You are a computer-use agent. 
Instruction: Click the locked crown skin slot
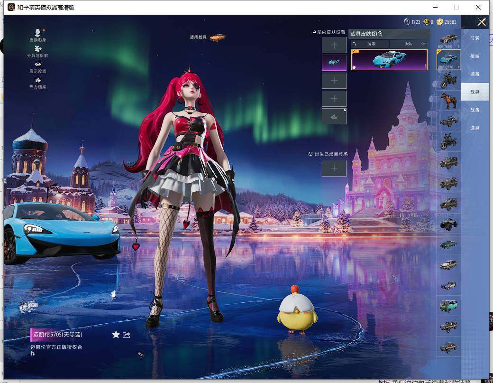334,116
